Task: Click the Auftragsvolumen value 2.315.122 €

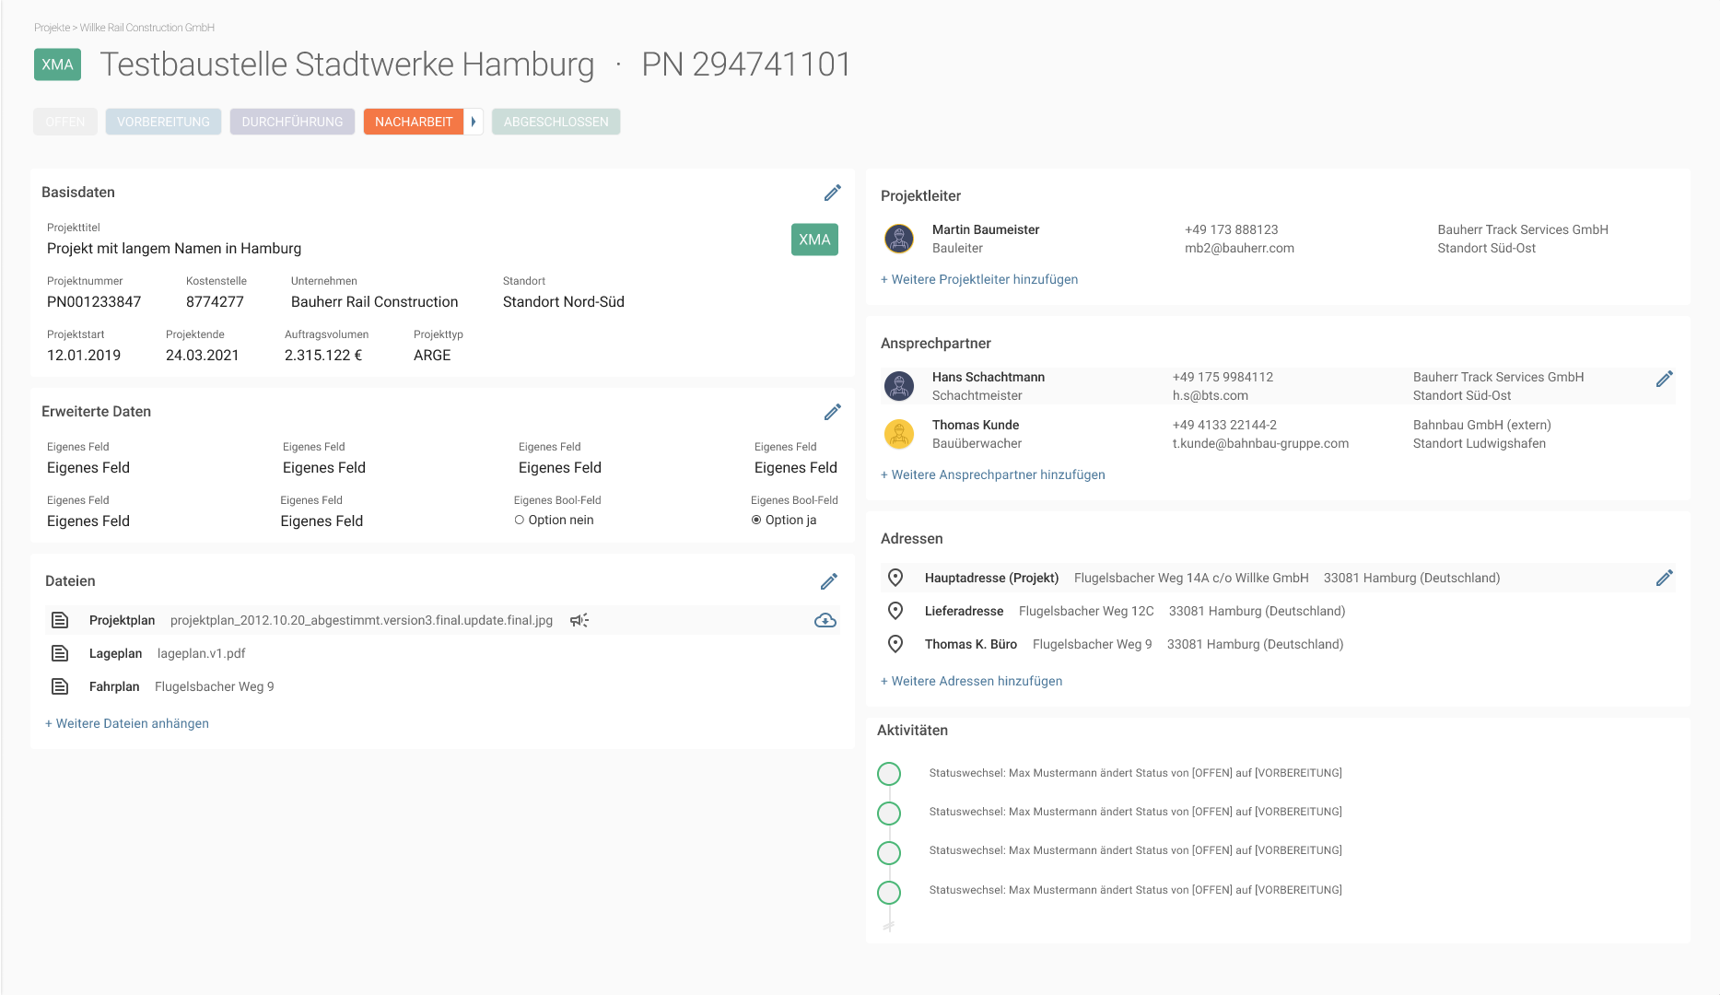Action: click(x=323, y=356)
